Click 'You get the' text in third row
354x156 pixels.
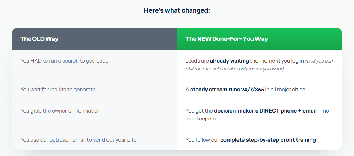199,111
